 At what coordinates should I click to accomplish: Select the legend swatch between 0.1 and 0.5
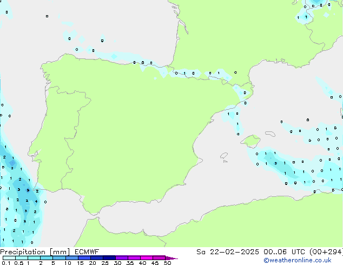[9, 258]
